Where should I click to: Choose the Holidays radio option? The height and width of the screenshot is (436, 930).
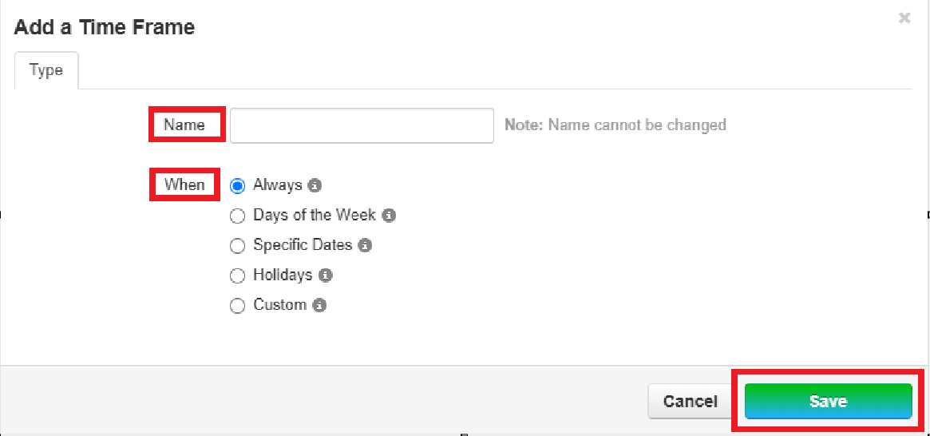[237, 275]
